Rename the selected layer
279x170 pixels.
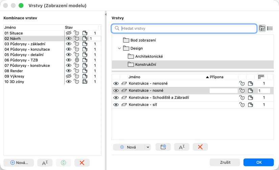182,147
